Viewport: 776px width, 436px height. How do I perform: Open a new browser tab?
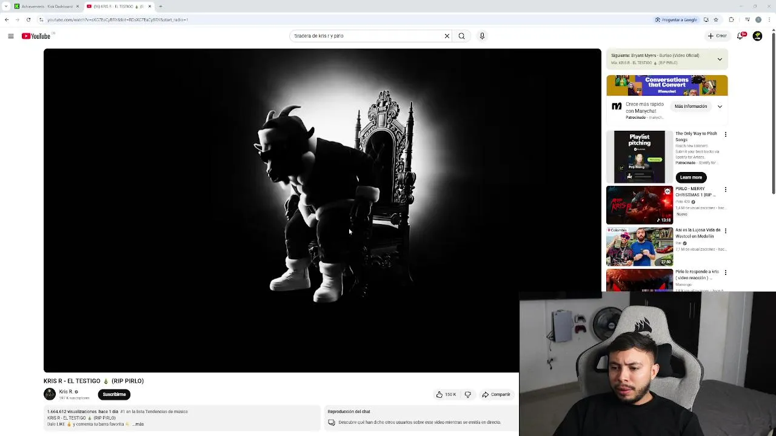pos(160,6)
